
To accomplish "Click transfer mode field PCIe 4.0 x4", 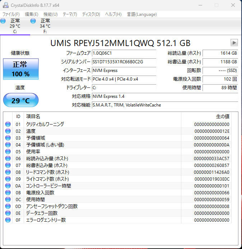I will tap(124, 79).
